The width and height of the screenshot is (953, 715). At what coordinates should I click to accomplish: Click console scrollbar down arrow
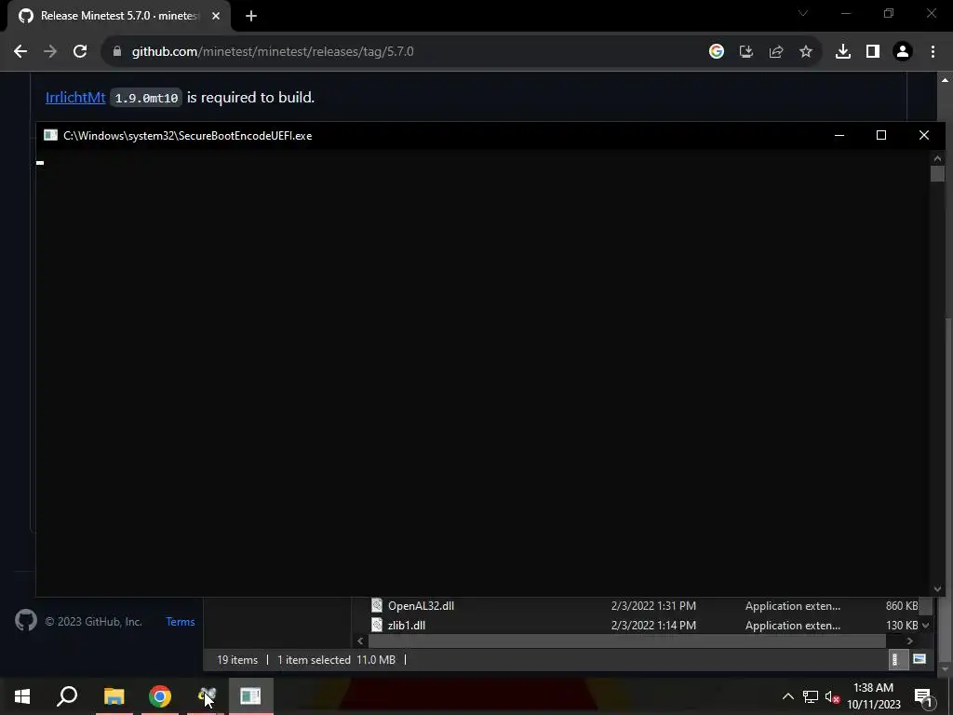point(937,588)
